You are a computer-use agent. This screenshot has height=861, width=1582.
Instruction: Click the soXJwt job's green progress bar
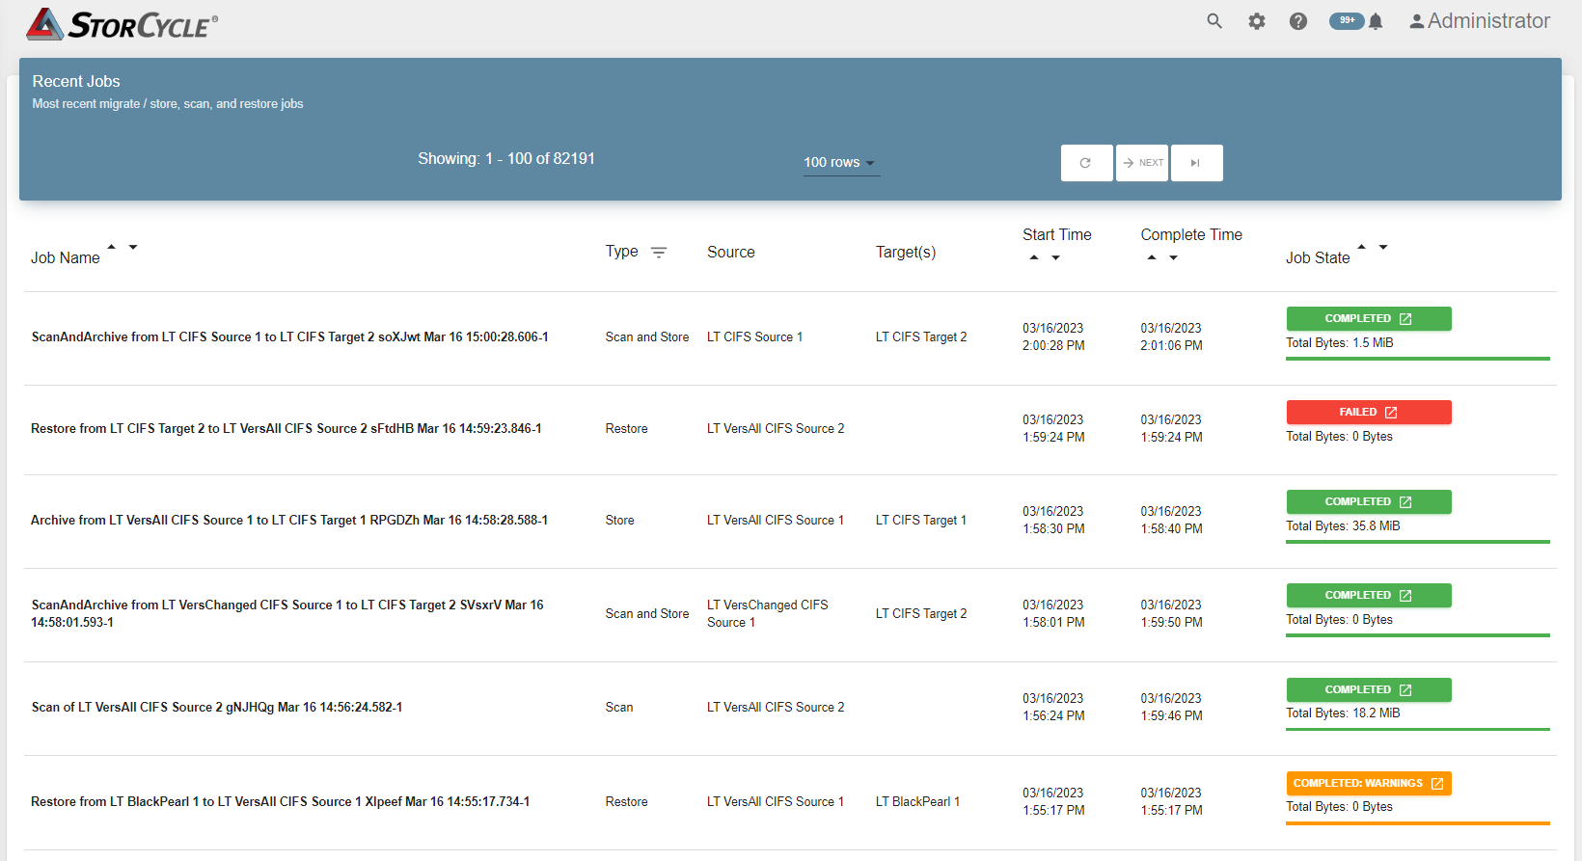[1418, 359]
